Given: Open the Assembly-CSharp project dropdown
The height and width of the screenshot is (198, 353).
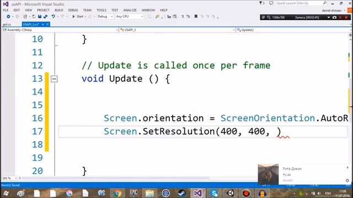Looking at the screenshot, I should click(60, 30).
